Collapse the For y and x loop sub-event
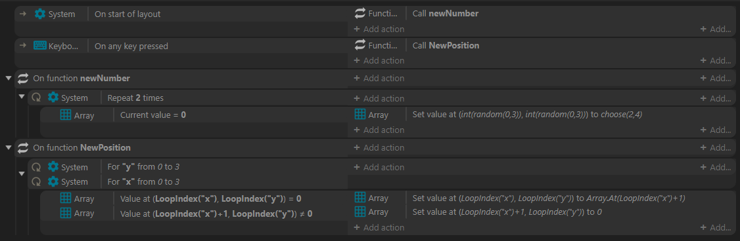740x241 pixels. pos(21,174)
